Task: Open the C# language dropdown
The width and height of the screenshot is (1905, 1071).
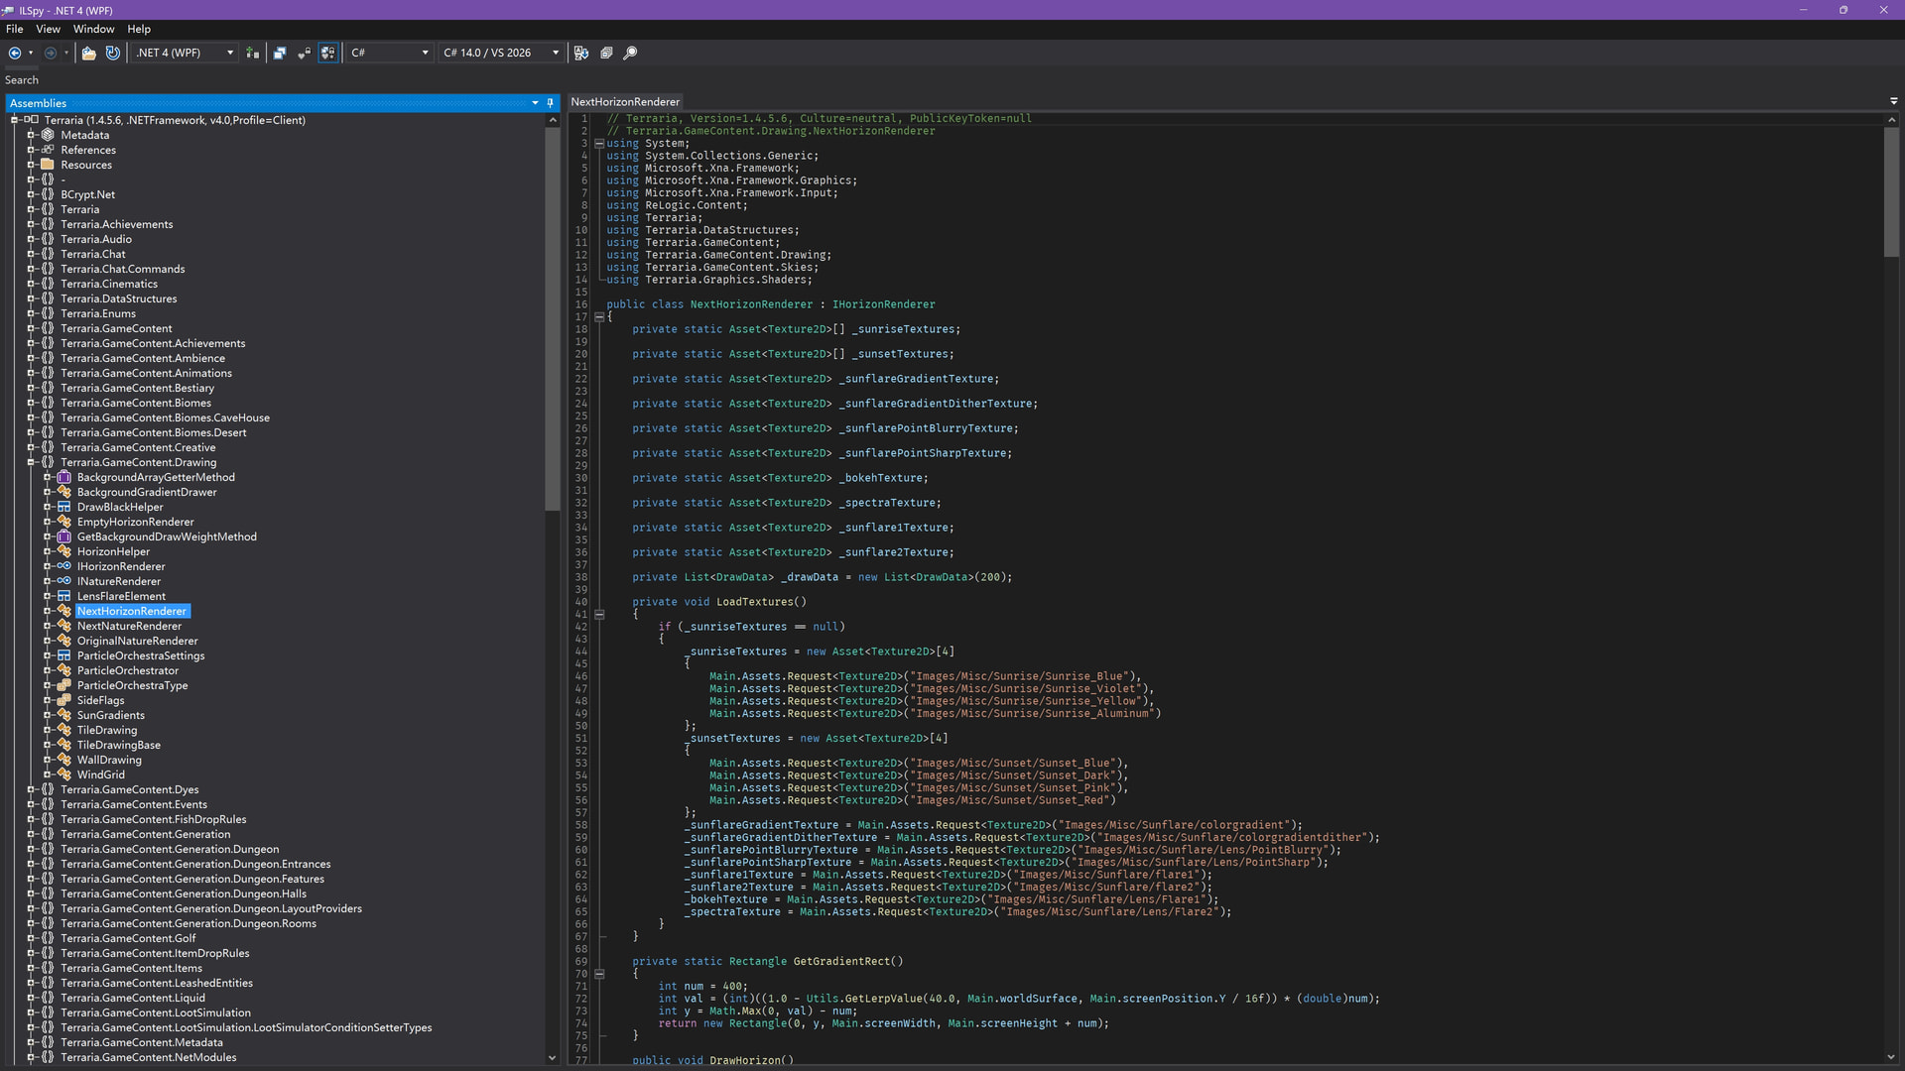Action: pyautogui.click(x=425, y=53)
